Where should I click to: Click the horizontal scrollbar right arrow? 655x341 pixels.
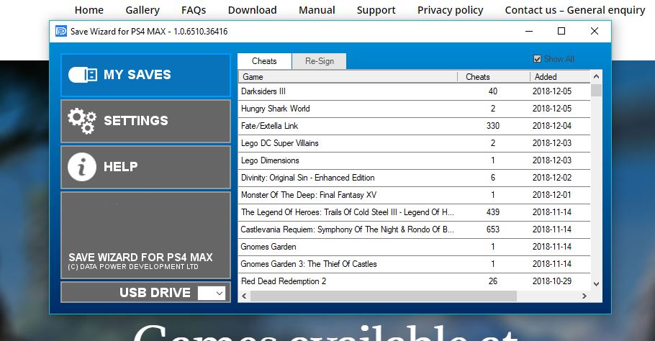coord(584,296)
